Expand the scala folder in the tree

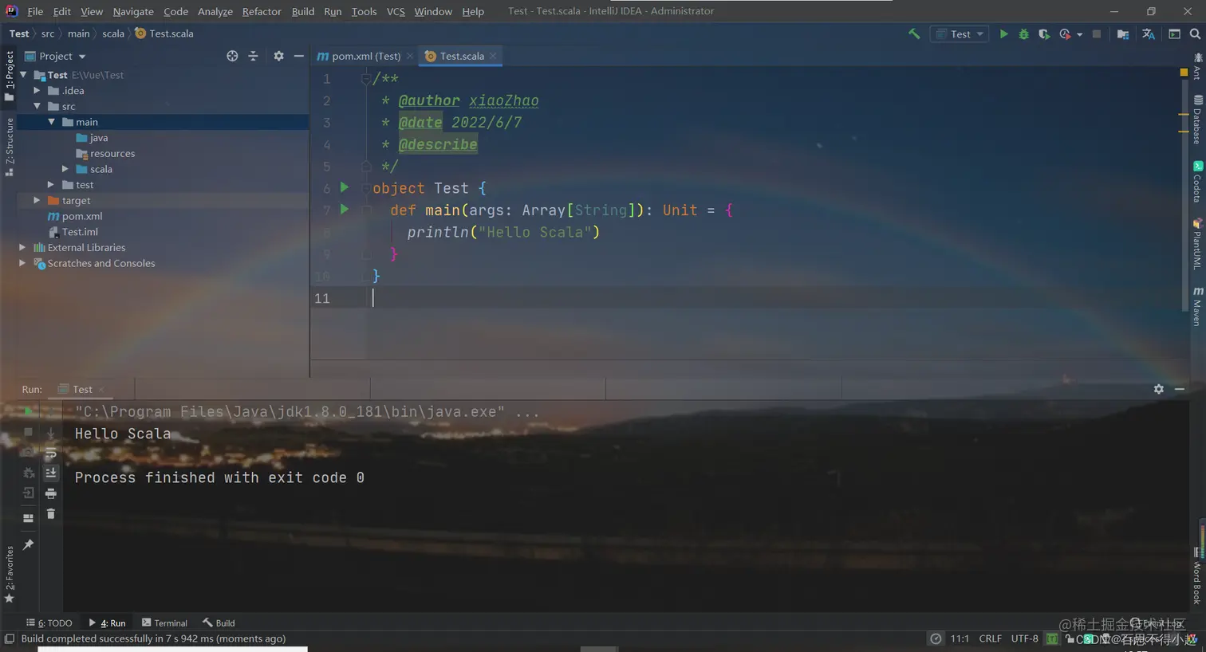pyautogui.click(x=65, y=169)
